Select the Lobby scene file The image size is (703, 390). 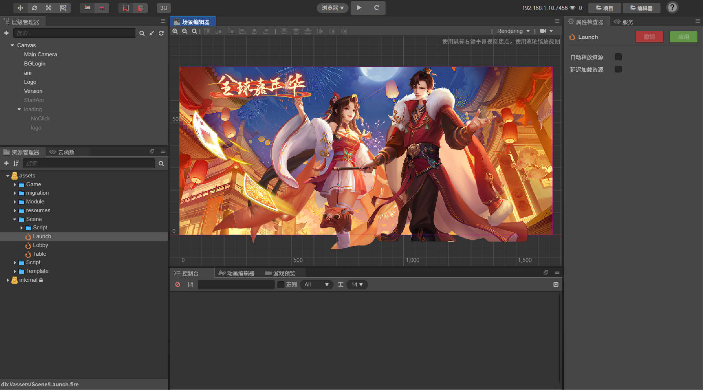click(x=40, y=245)
